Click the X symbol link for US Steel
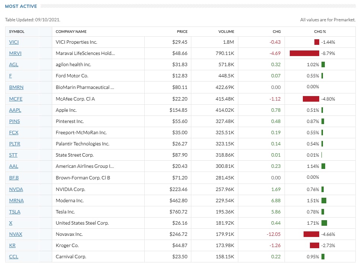The width and height of the screenshot is (361, 268). pos(10,223)
